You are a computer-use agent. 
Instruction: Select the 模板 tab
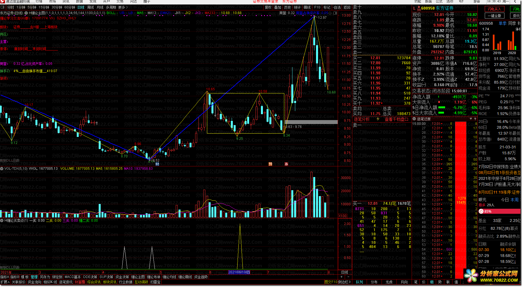25,277
